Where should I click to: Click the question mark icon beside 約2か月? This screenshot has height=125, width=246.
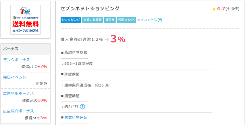pyautogui.click(x=82, y=107)
